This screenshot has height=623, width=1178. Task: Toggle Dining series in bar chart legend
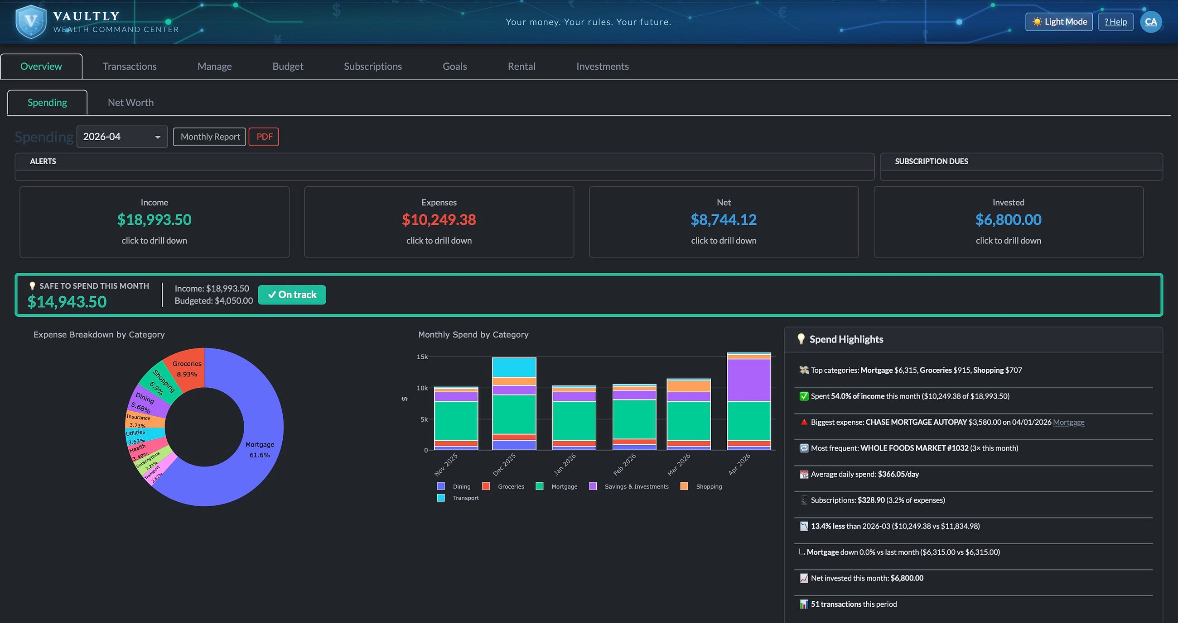pos(454,486)
